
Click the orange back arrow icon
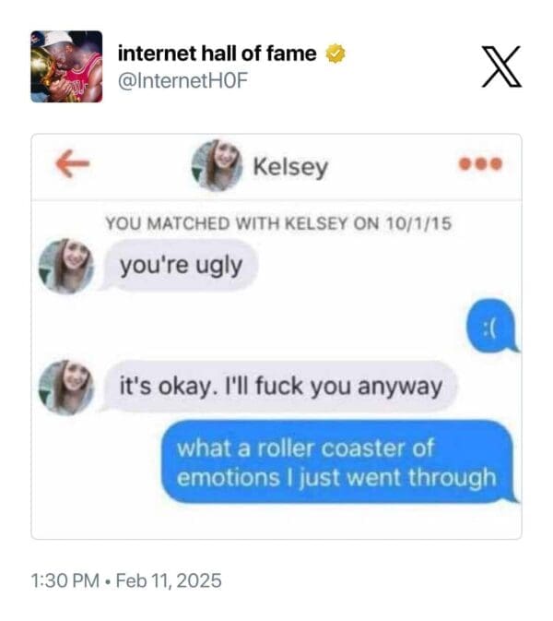coord(73,163)
